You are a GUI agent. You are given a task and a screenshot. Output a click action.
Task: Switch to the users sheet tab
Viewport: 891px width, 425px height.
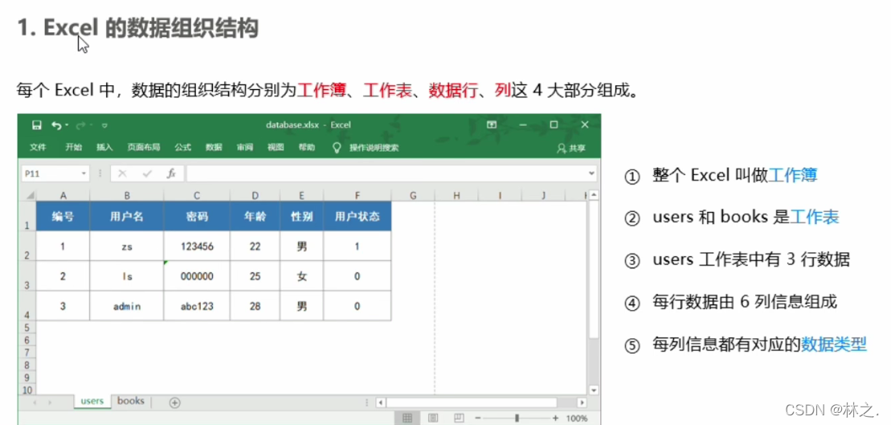pos(92,401)
